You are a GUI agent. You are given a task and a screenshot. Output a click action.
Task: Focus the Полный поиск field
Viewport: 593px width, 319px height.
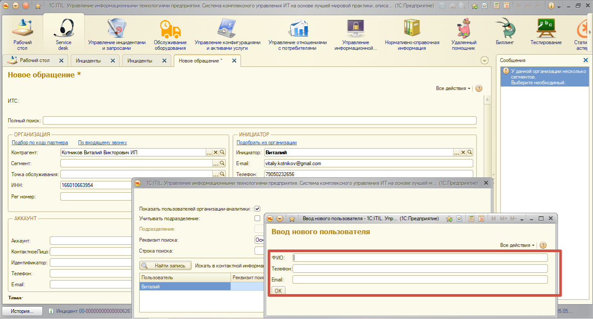pyautogui.click(x=260, y=121)
